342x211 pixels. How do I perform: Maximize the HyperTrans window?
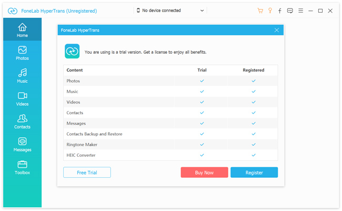click(x=320, y=11)
